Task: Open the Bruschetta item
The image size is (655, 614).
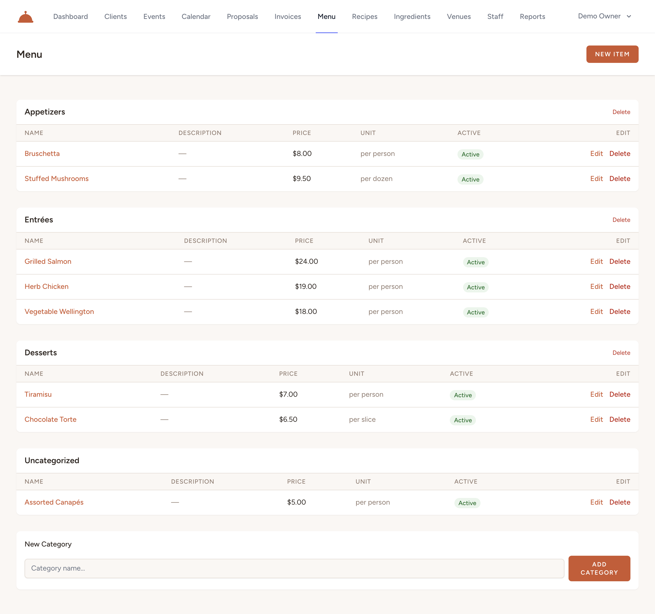Action: (42, 153)
